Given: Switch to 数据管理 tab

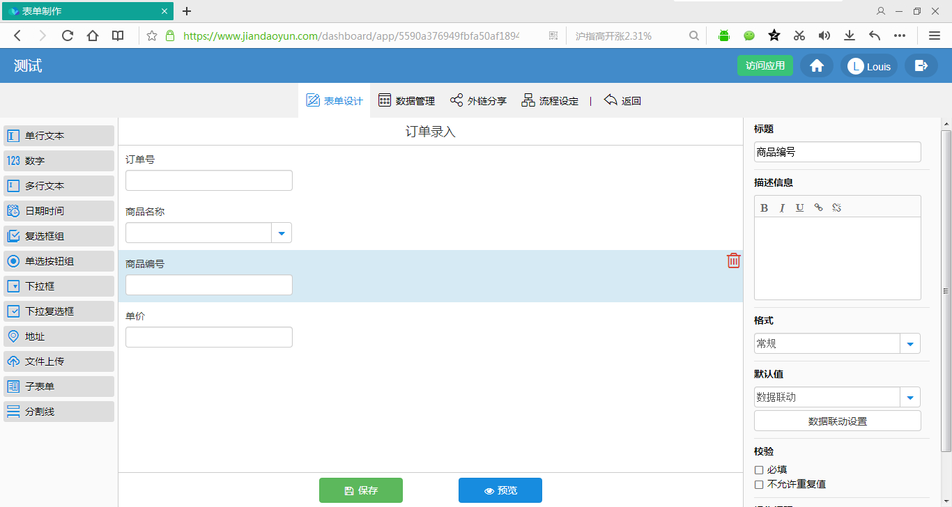Looking at the screenshot, I should (x=406, y=101).
